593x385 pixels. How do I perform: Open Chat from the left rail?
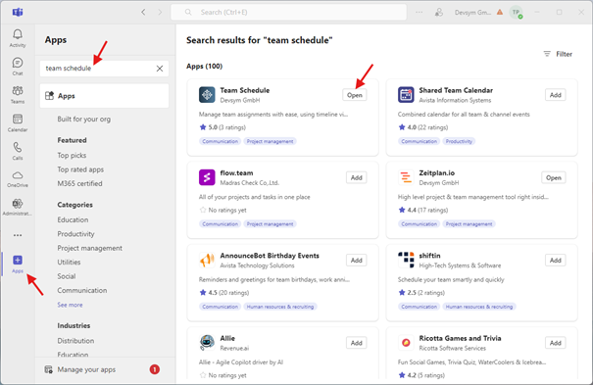(18, 67)
